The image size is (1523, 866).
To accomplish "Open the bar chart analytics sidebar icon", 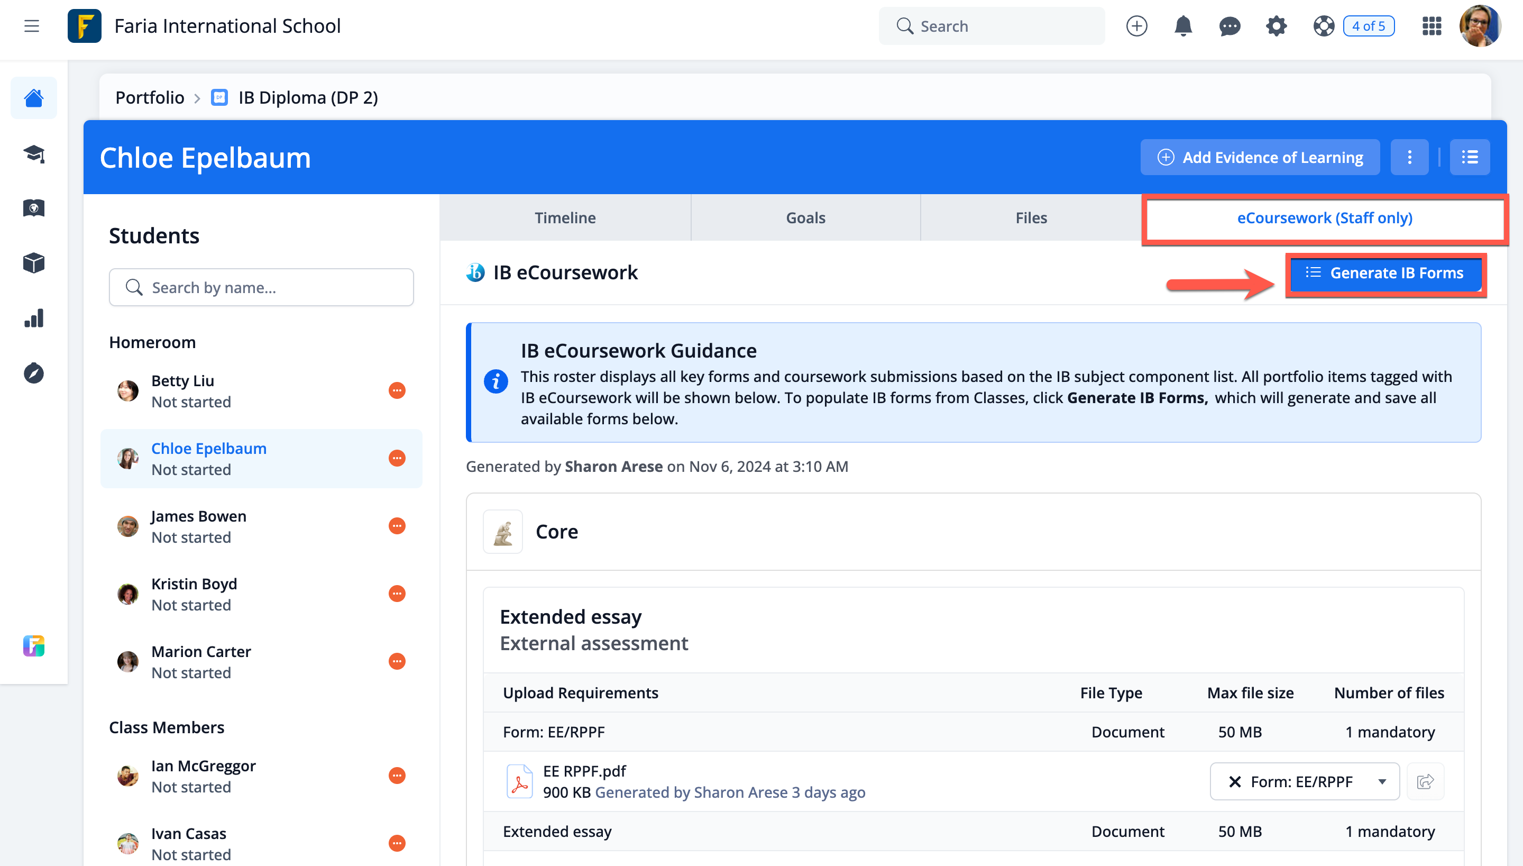I will coord(34,318).
